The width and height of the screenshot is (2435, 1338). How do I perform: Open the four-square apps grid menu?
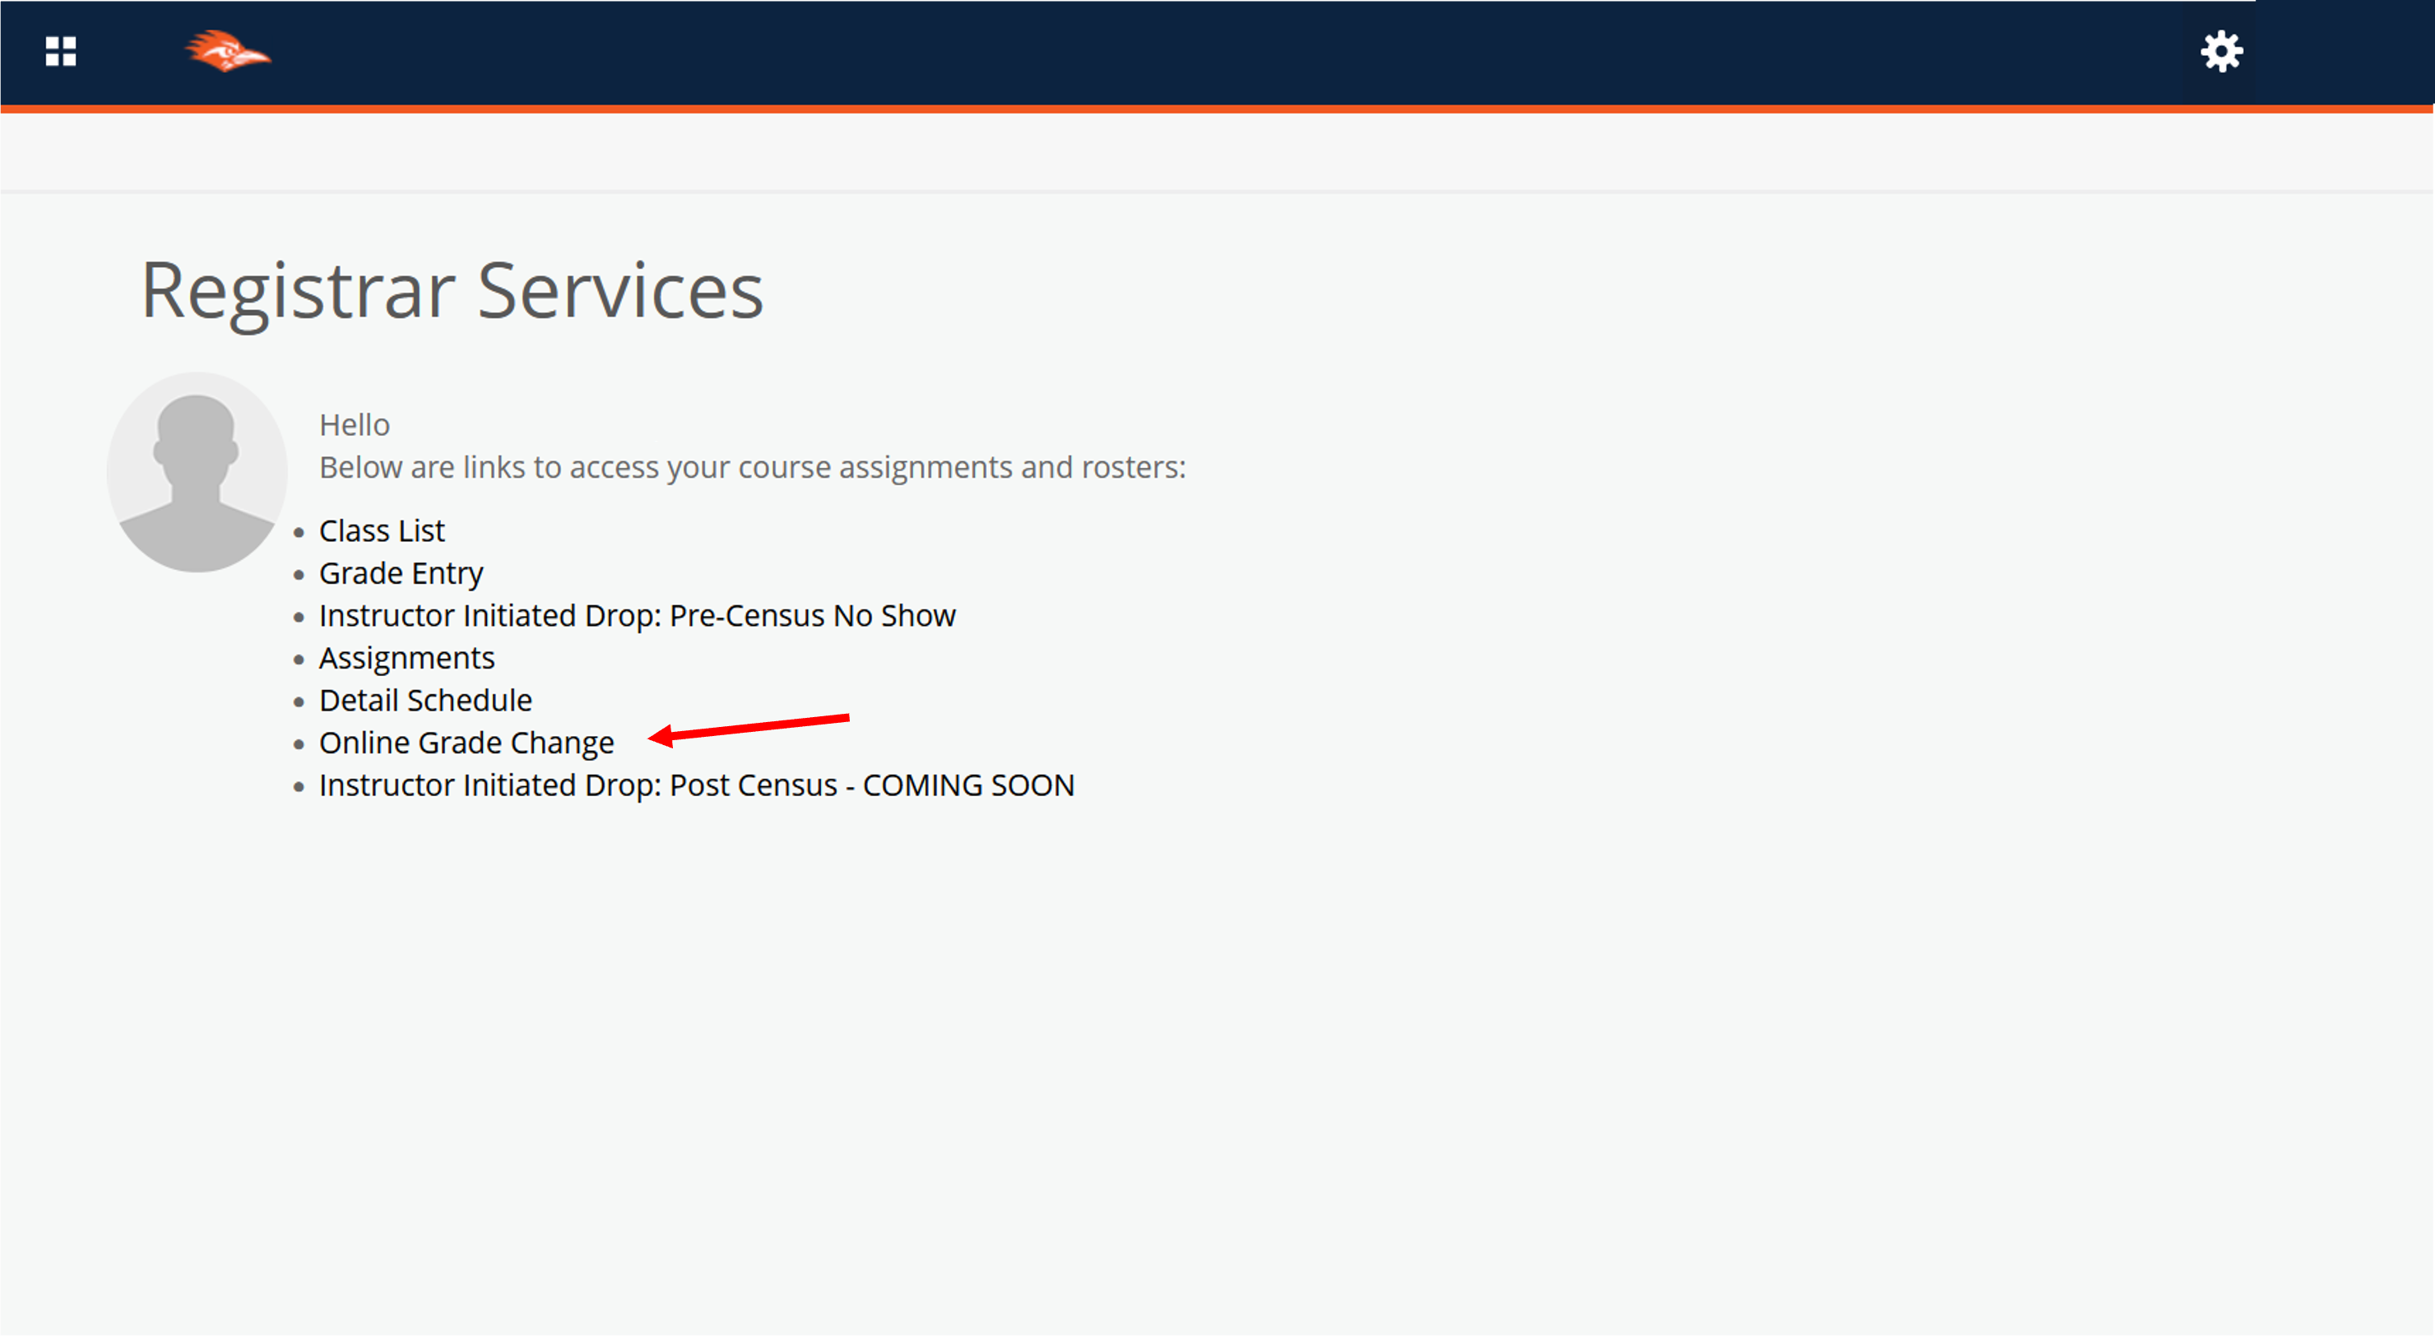pos(61,51)
